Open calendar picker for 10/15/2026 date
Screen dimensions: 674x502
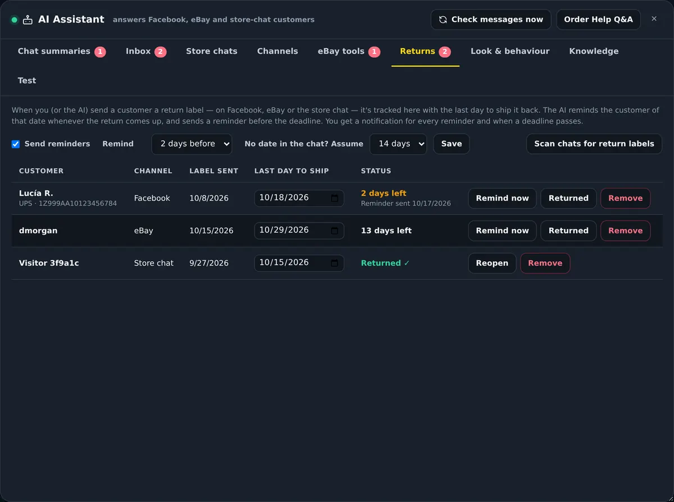(x=334, y=263)
